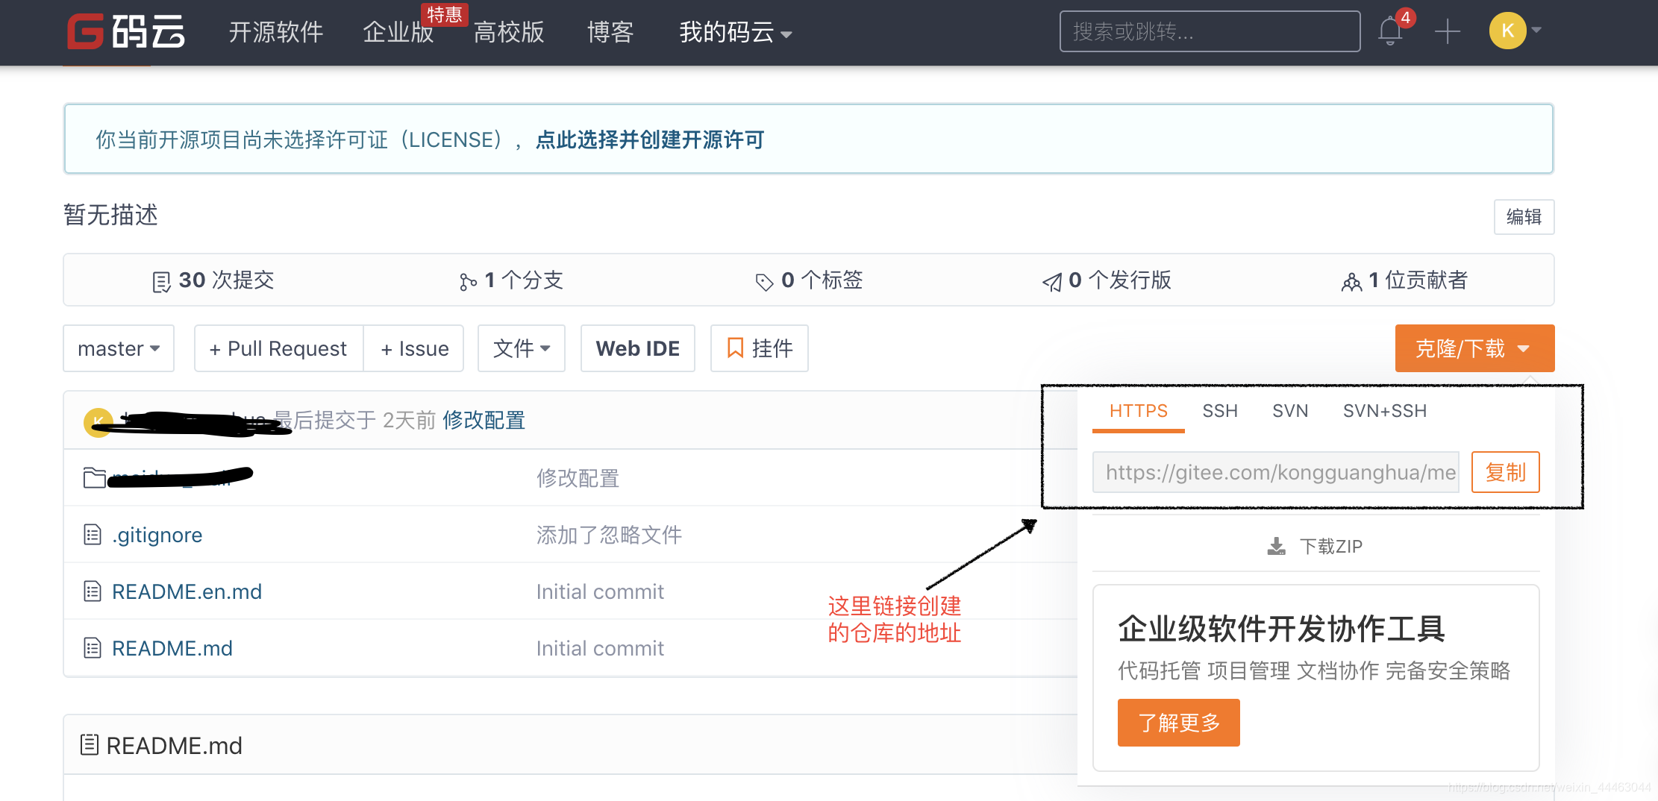Viewport: 1658px width, 801px height.
Task: Open the Web IDE button
Action: point(638,348)
